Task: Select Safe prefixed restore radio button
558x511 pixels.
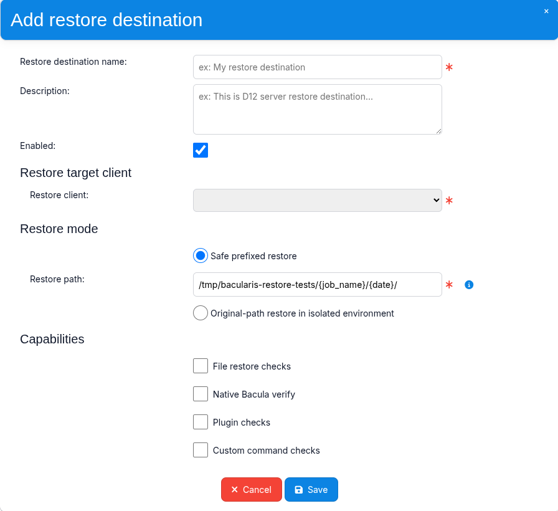Action: pyautogui.click(x=201, y=255)
